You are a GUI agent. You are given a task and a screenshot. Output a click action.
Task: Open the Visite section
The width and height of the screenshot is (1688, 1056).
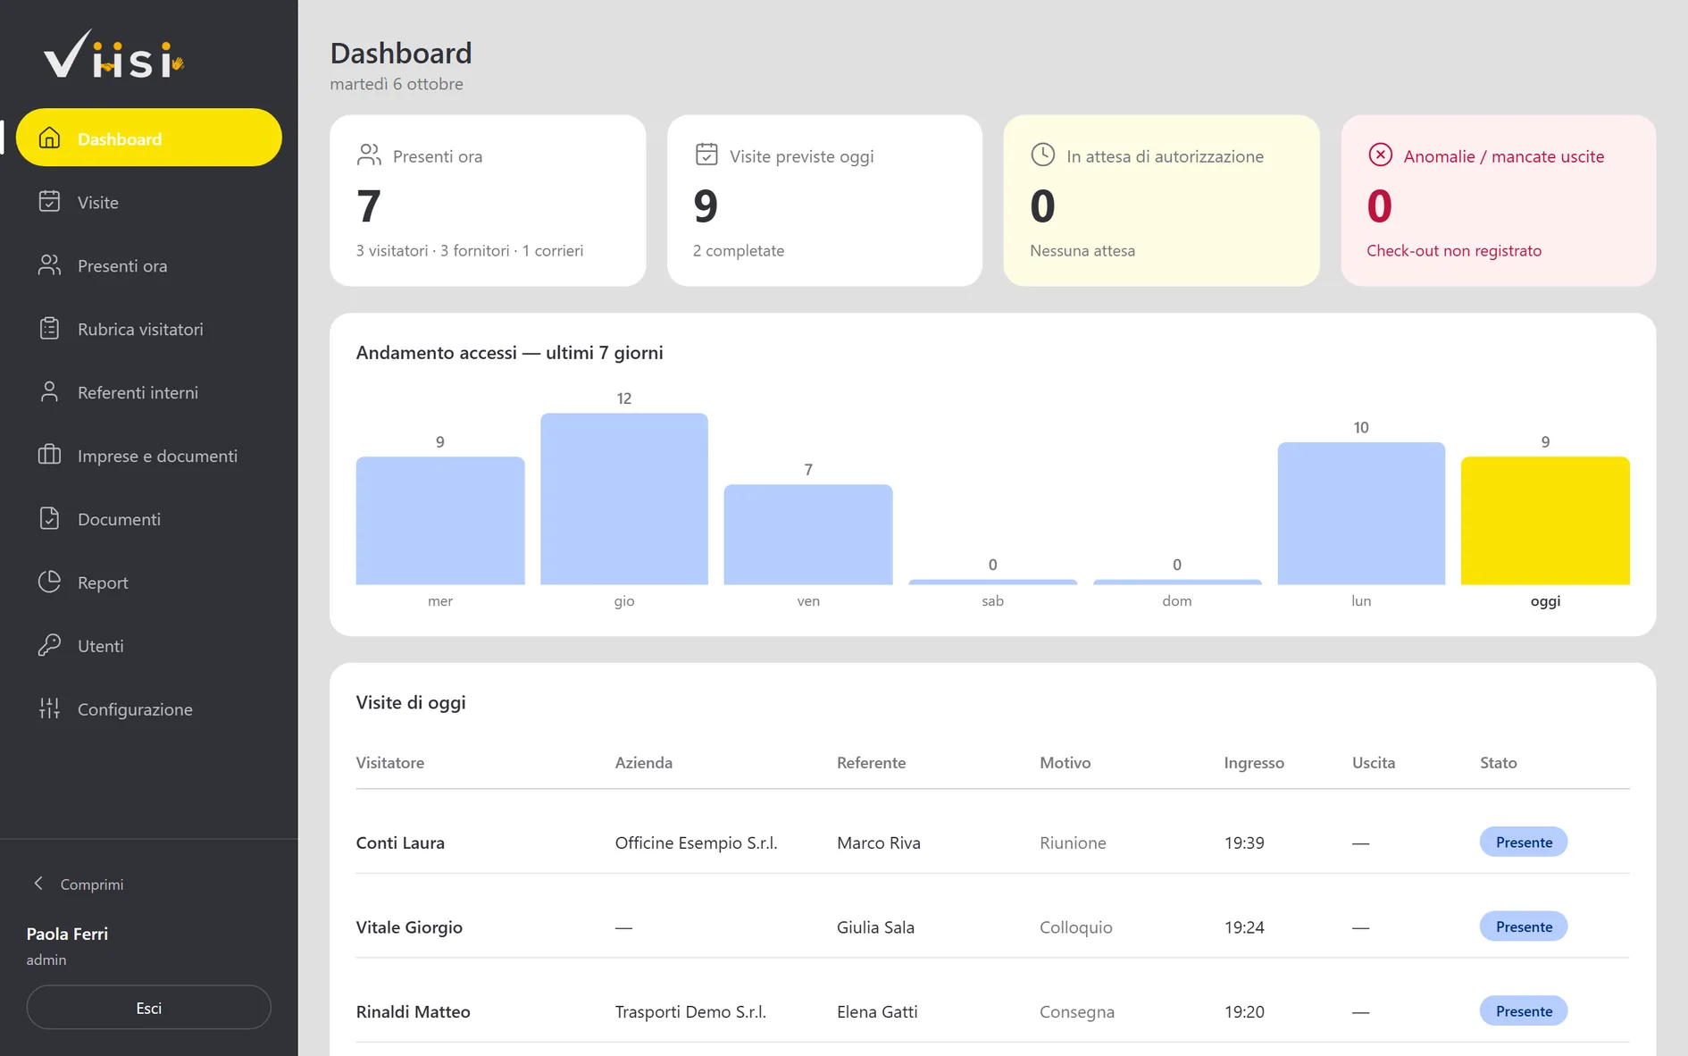[149, 202]
